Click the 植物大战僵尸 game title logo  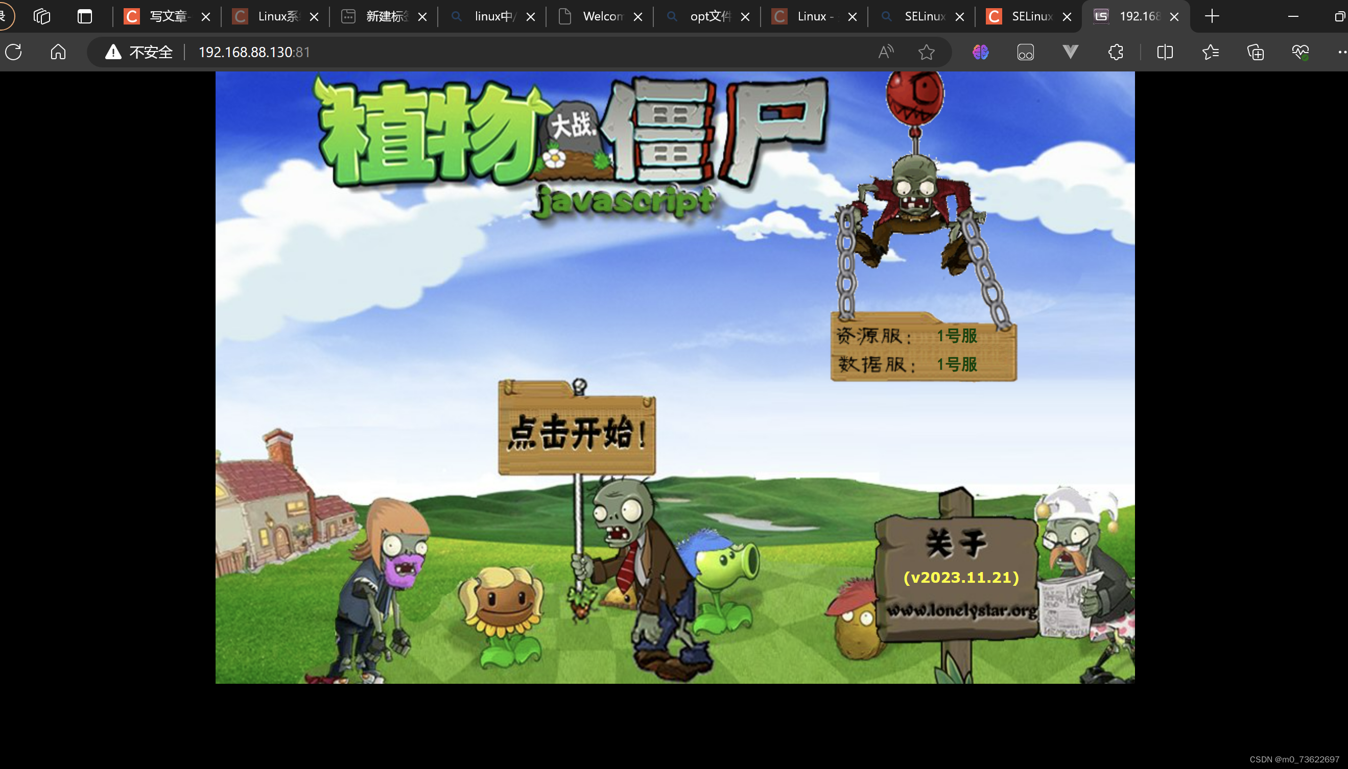point(571,132)
